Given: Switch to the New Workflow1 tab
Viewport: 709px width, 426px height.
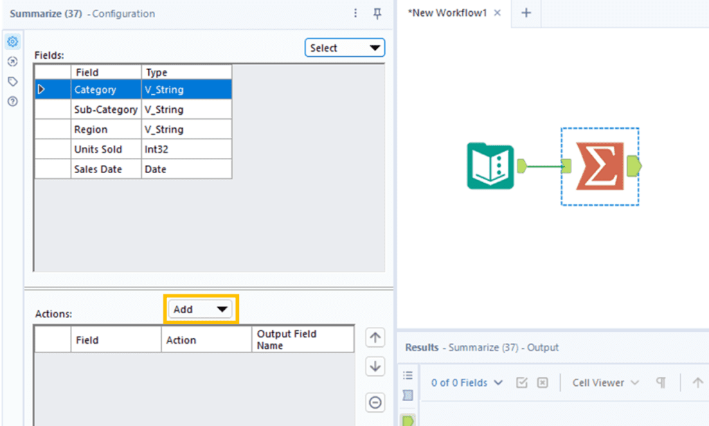Looking at the screenshot, I should [x=447, y=13].
